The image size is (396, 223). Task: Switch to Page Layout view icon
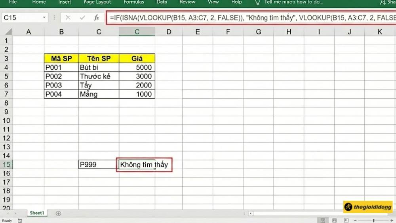click(334, 221)
